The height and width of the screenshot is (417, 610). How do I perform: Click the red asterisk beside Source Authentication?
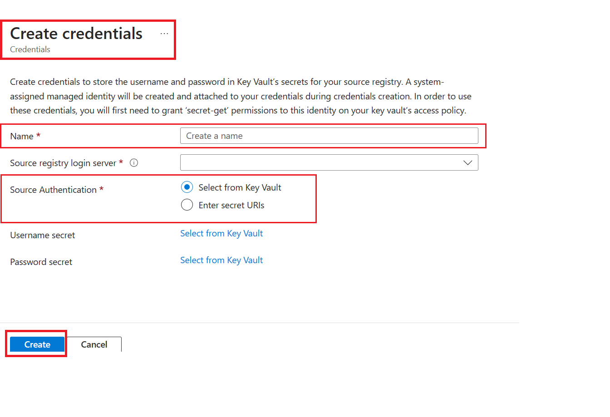[102, 189]
